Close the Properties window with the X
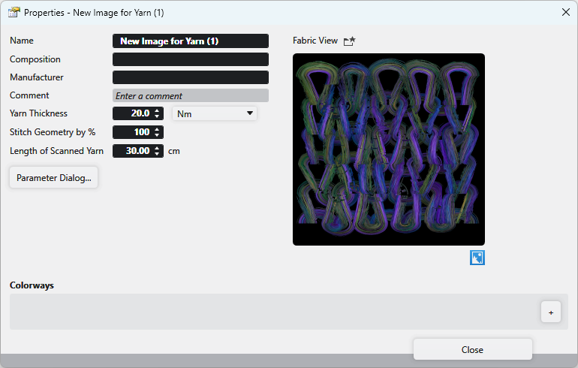The width and height of the screenshot is (578, 368). (565, 12)
